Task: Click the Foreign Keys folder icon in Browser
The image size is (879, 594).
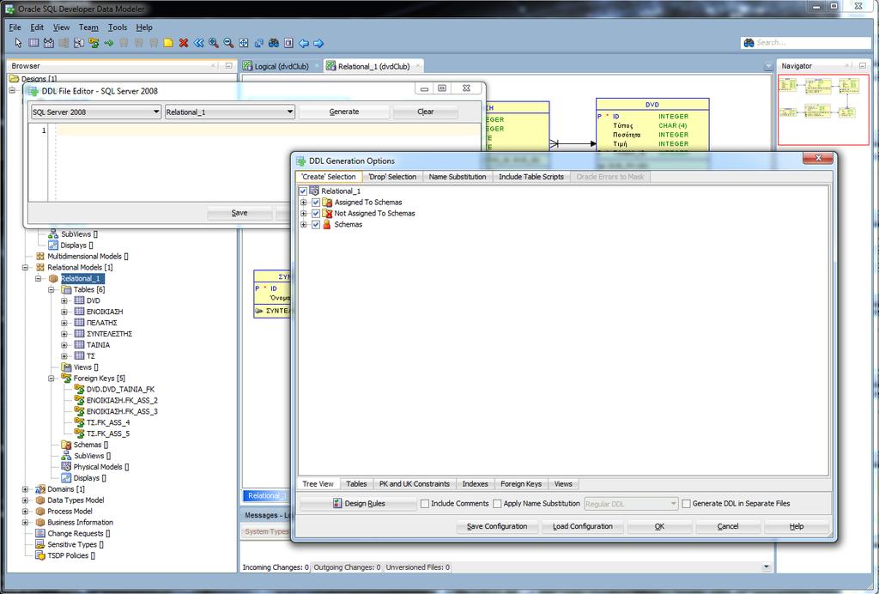Action: coord(66,379)
